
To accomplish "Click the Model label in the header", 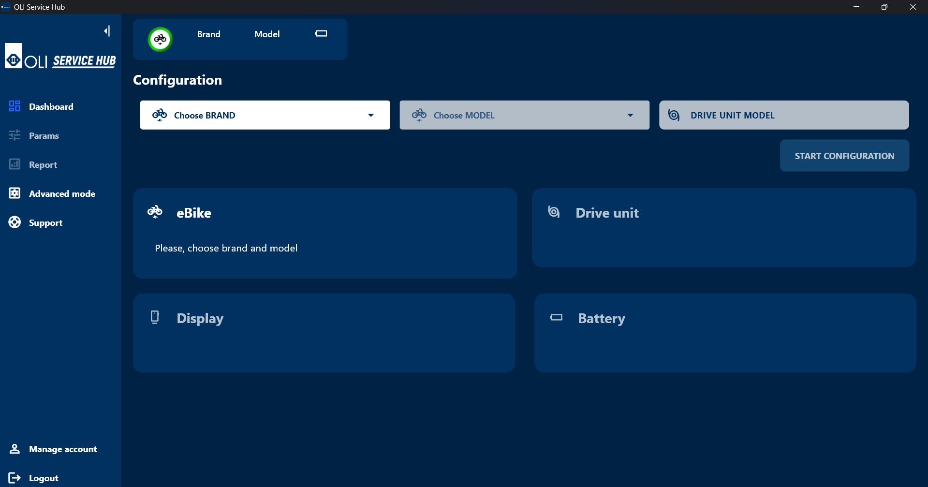I will tap(267, 34).
